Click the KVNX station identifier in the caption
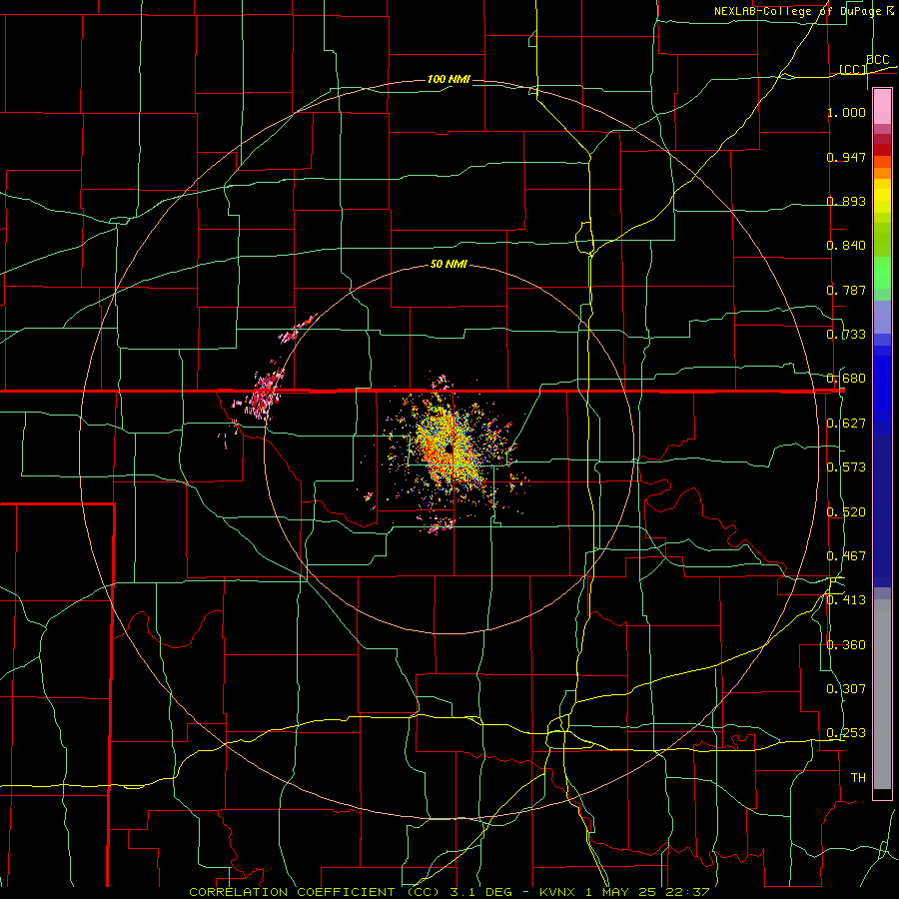 [559, 892]
